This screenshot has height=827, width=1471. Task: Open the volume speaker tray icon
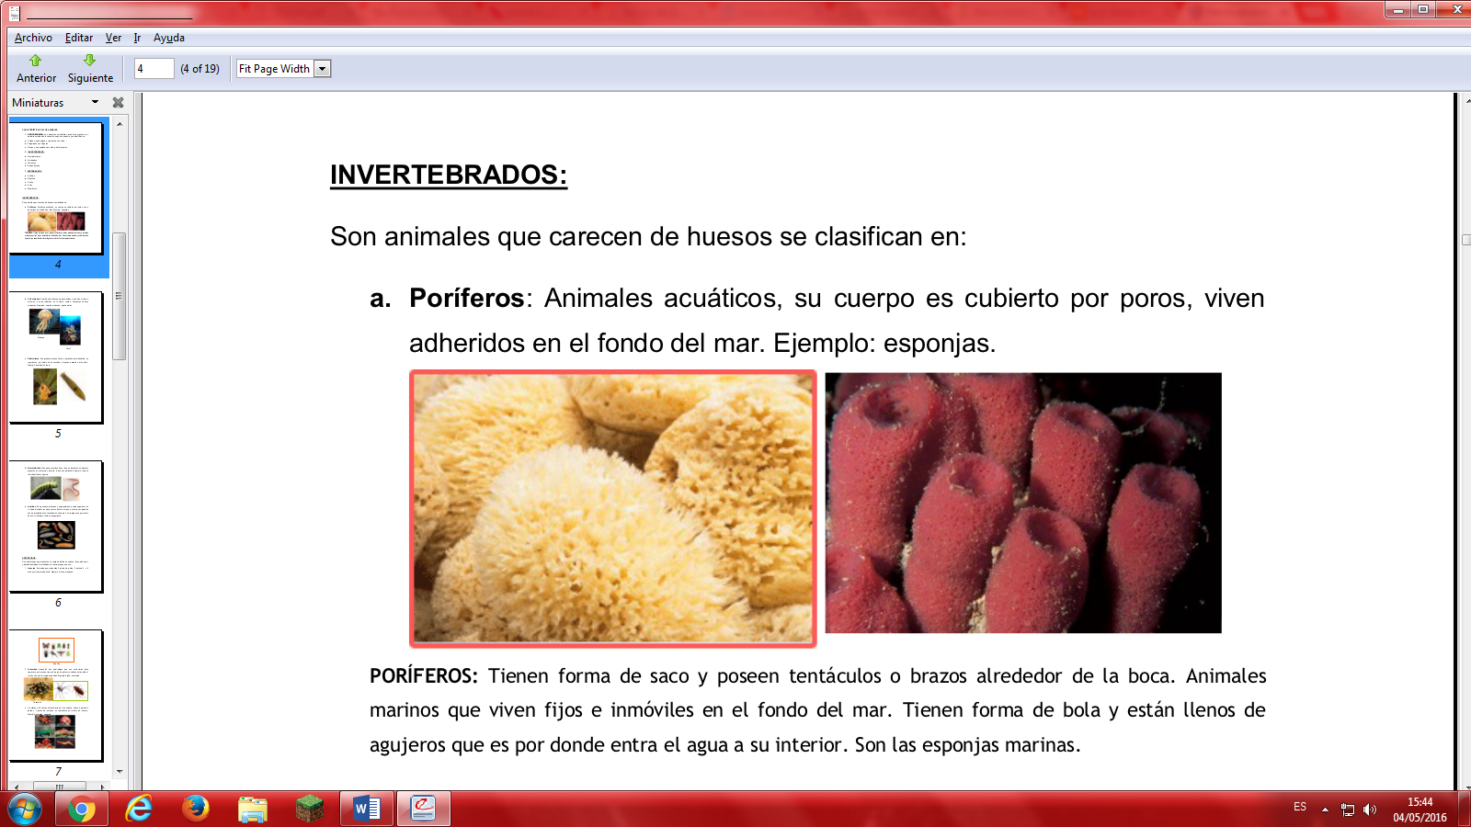[x=1370, y=810]
